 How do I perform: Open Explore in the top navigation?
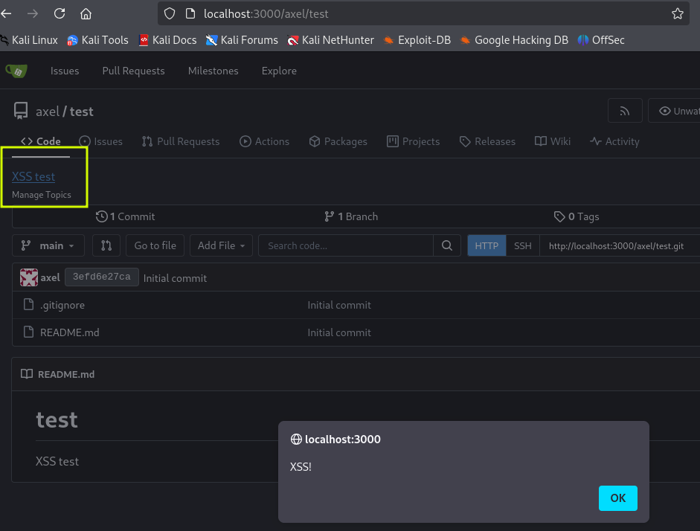[279, 71]
